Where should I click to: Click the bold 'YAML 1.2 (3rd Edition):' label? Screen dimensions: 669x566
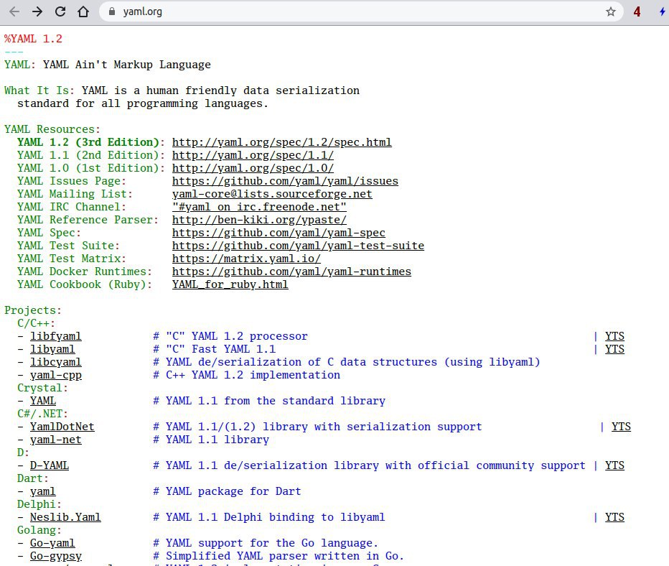coord(91,142)
